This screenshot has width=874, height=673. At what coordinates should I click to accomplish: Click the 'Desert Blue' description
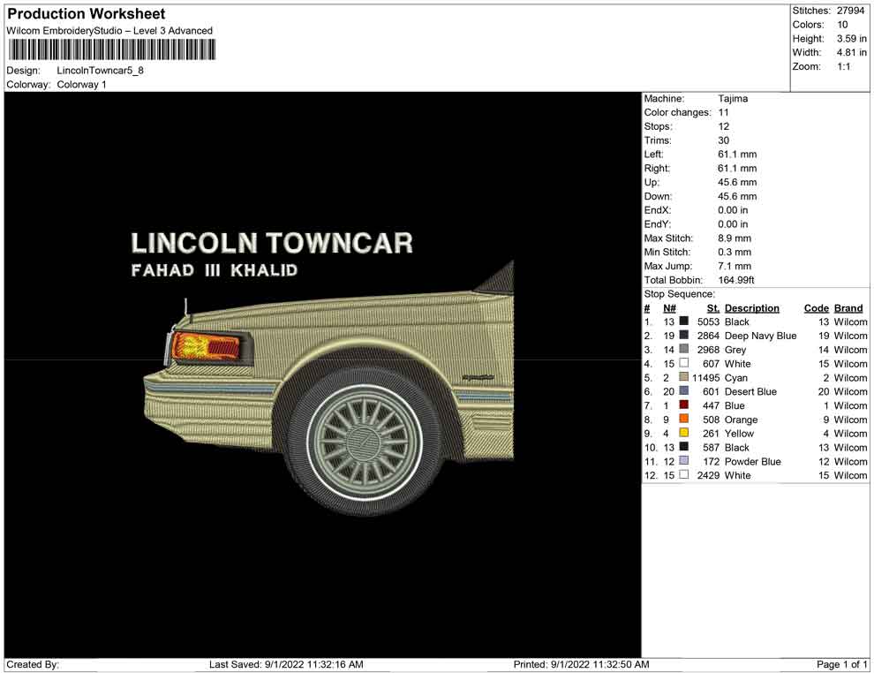pos(750,391)
